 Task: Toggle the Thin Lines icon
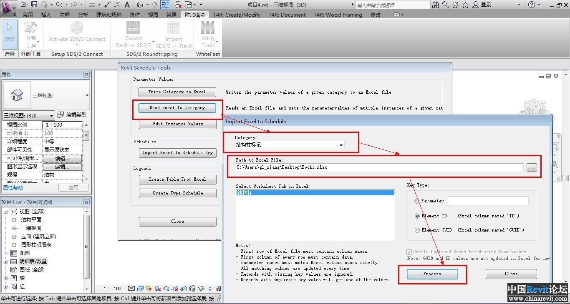point(165,5)
